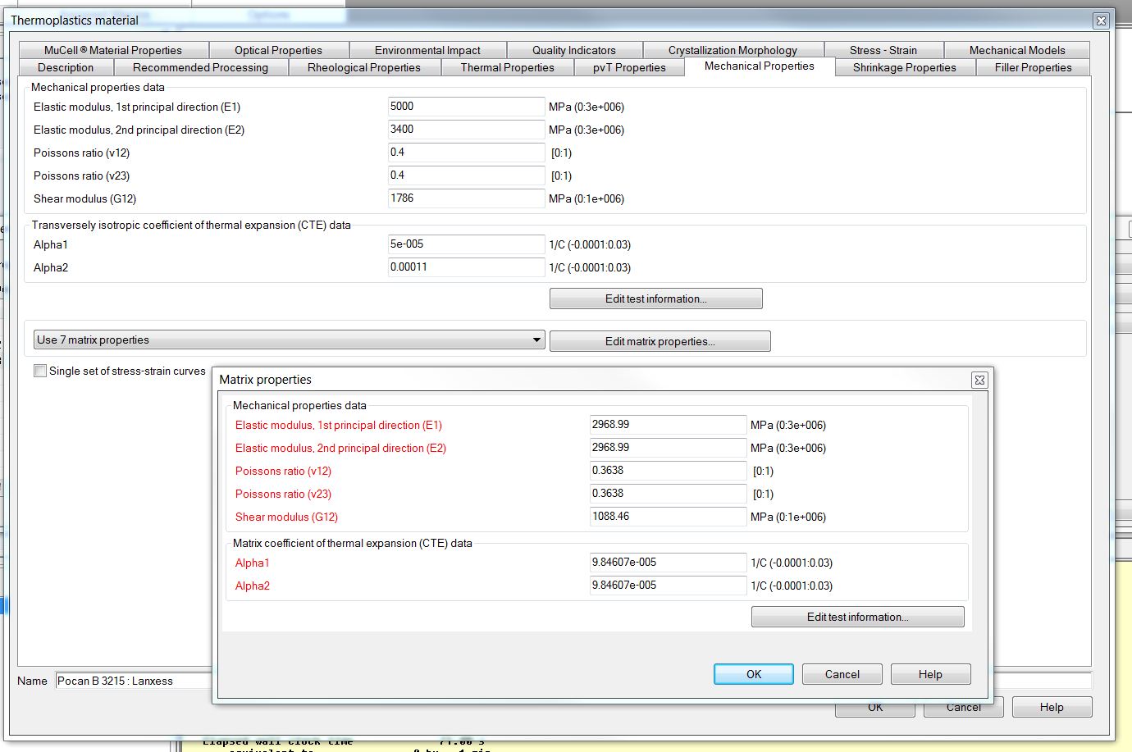Image resolution: width=1132 pixels, height=752 pixels.
Task: View the Shrinkage Properties tab
Action: pyautogui.click(x=904, y=67)
